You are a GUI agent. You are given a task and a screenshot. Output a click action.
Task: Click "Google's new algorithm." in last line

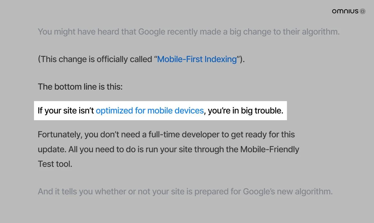pyautogui.click(x=288, y=192)
